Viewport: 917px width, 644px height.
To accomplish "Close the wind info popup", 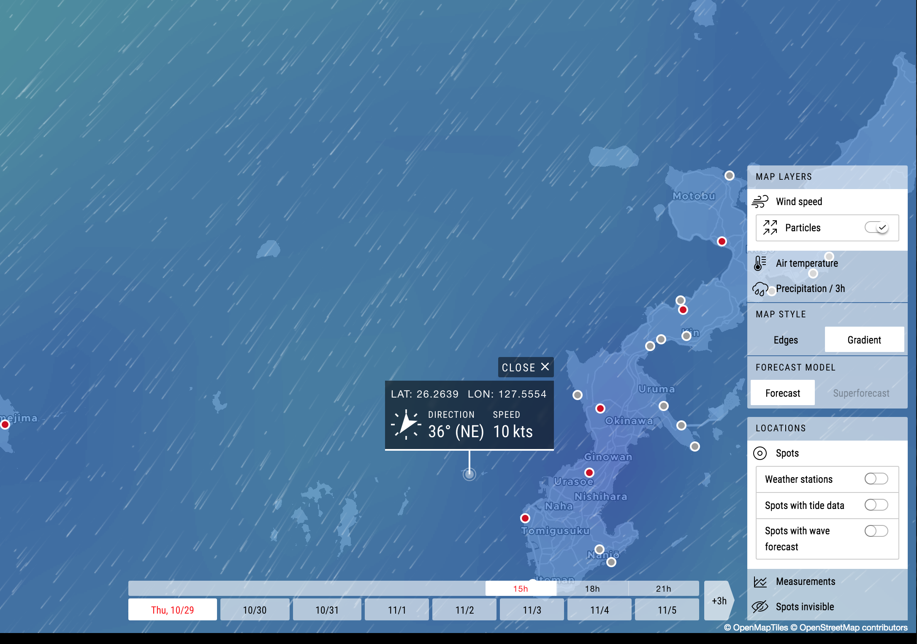I will (526, 367).
